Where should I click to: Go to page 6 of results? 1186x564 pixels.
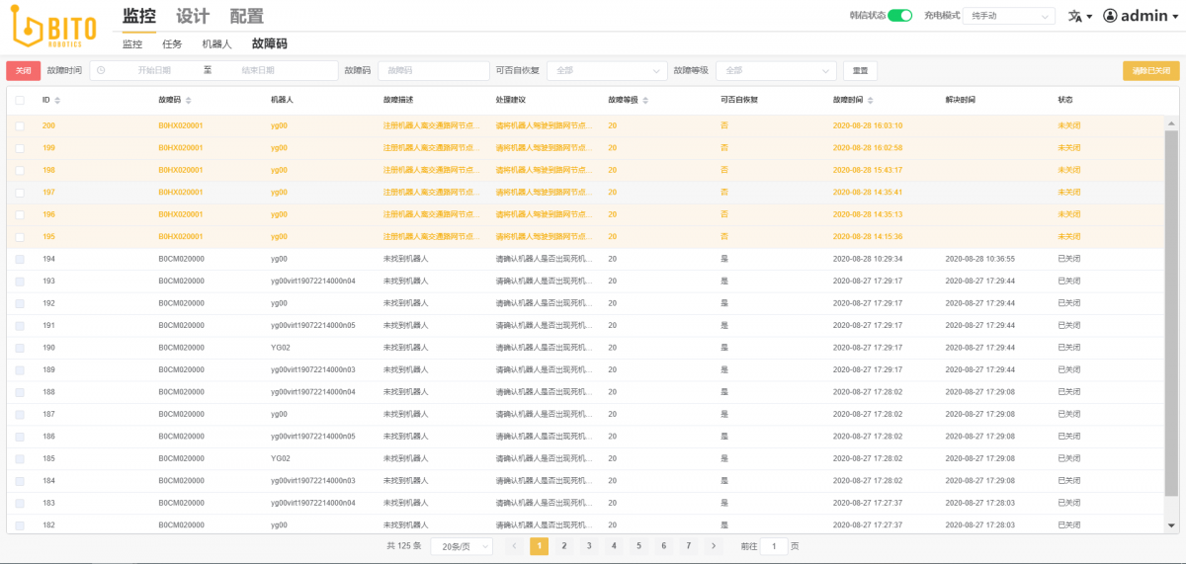pyautogui.click(x=664, y=545)
